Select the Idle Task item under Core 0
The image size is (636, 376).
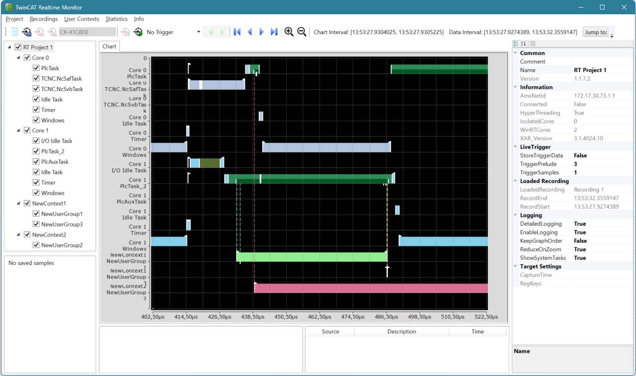pos(52,100)
